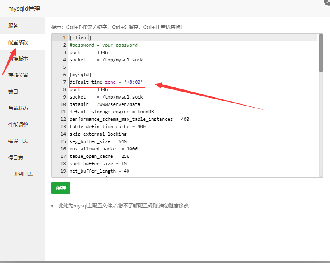
Task: Click the editor vertical scrollbar thumb
Action: 321,53
